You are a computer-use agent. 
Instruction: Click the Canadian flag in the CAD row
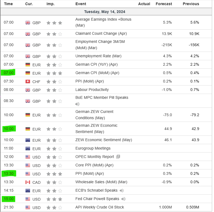click(28, 182)
